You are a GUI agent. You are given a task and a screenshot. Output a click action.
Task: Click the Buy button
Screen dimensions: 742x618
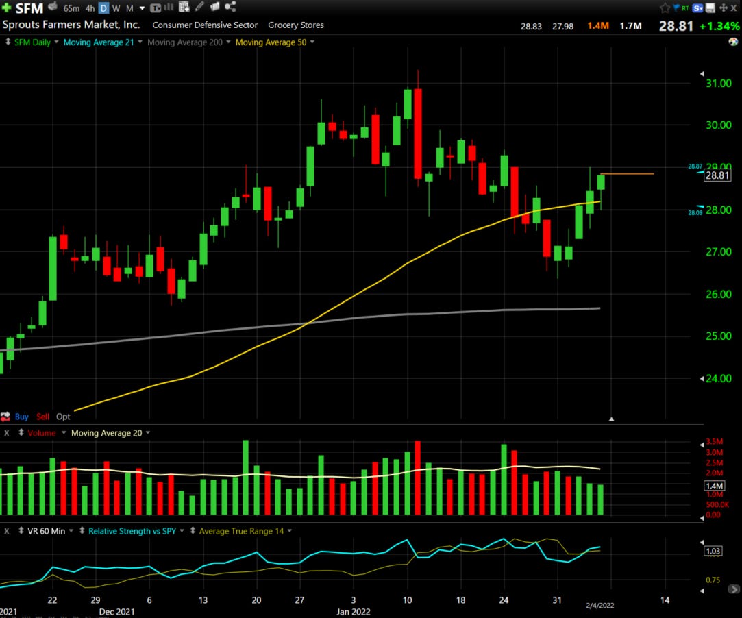click(x=22, y=417)
